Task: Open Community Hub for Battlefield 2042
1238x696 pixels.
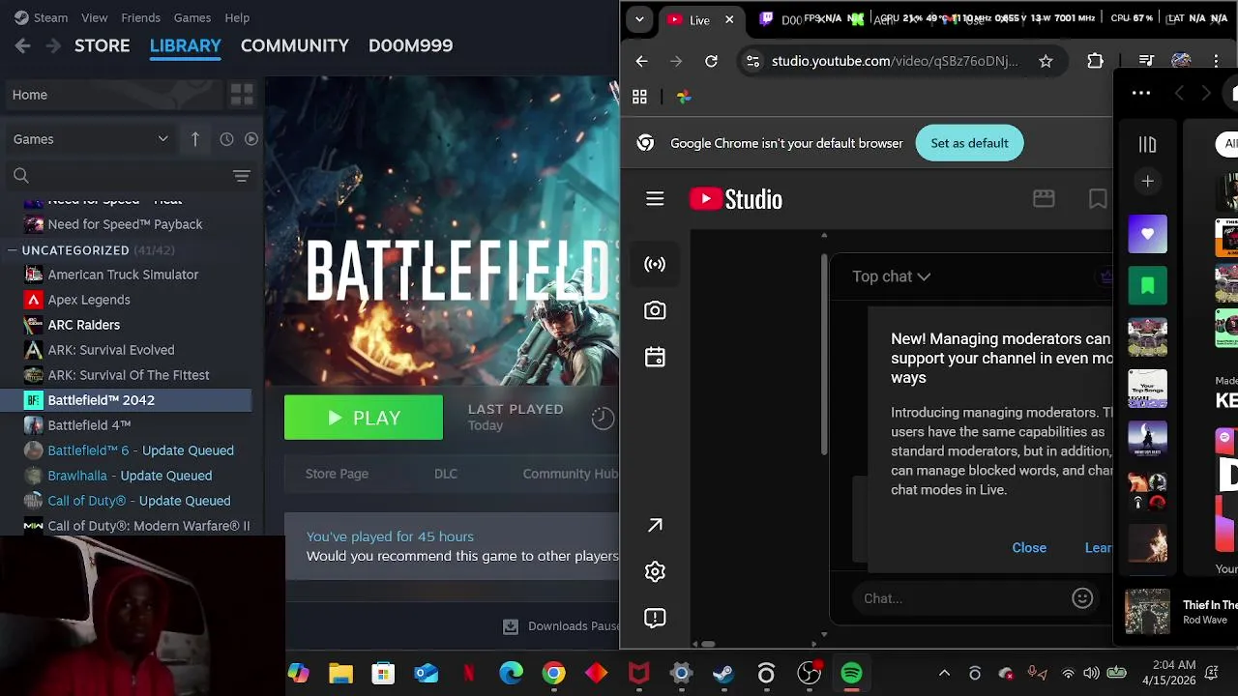Action: pyautogui.click(x=571, y=474)
